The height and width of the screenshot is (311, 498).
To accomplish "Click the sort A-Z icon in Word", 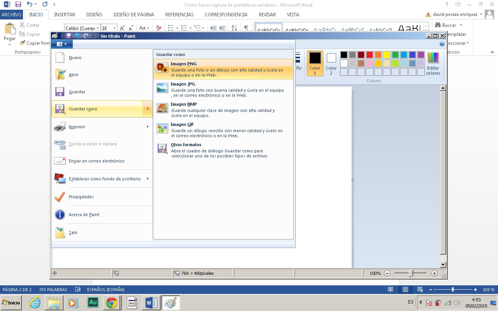I will point(234,28).
